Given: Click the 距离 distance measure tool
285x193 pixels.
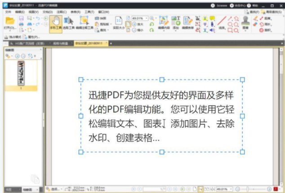Looking at the screenshot, I should pos(266,18).
